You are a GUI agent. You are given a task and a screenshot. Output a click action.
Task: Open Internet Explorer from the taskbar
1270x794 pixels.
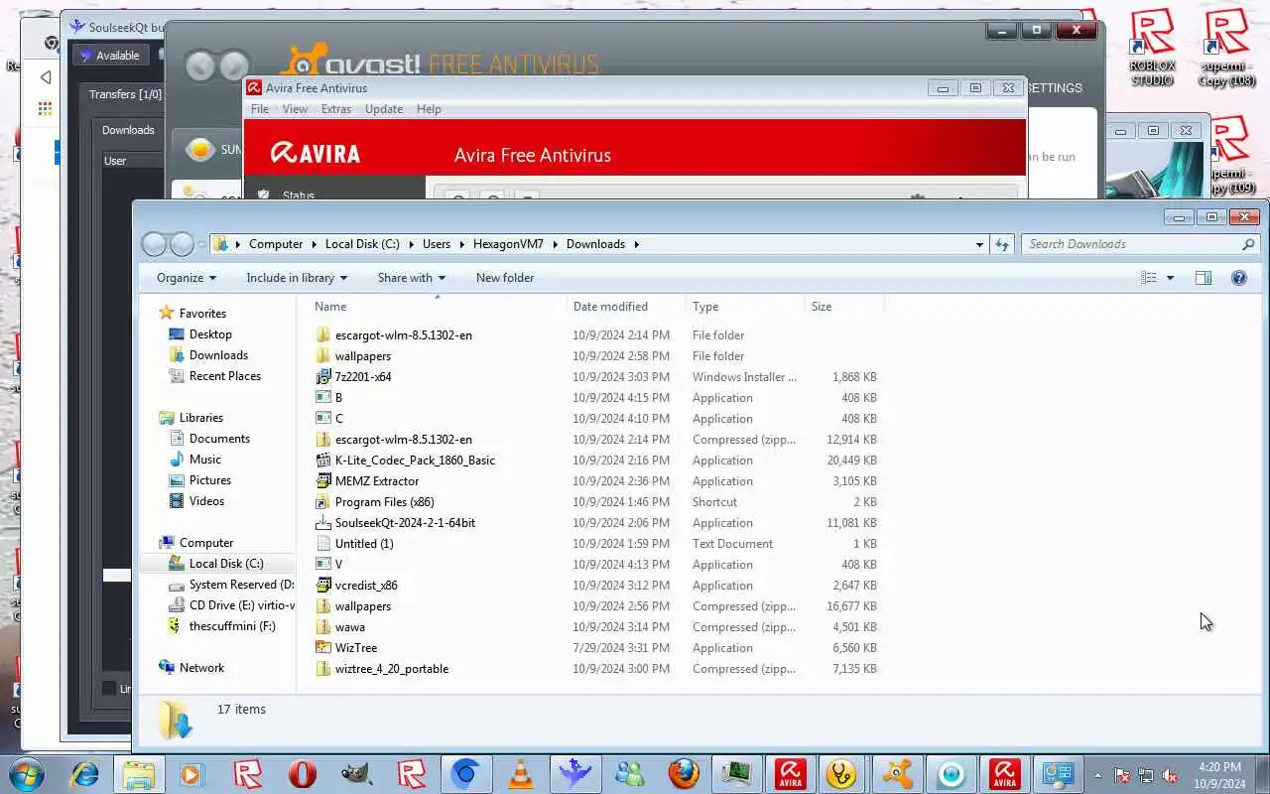84,774
